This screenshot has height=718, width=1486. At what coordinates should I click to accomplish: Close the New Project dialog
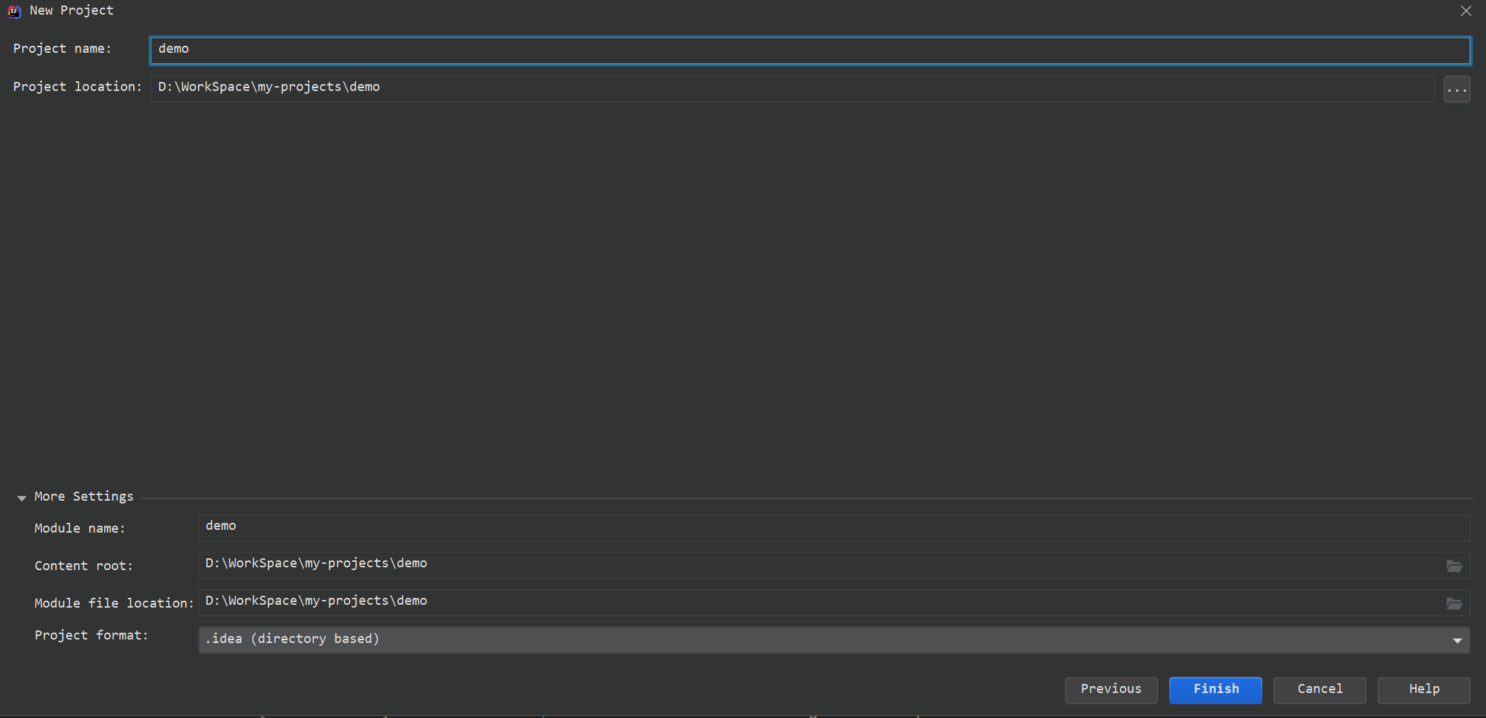click(x=1466, y=11)
